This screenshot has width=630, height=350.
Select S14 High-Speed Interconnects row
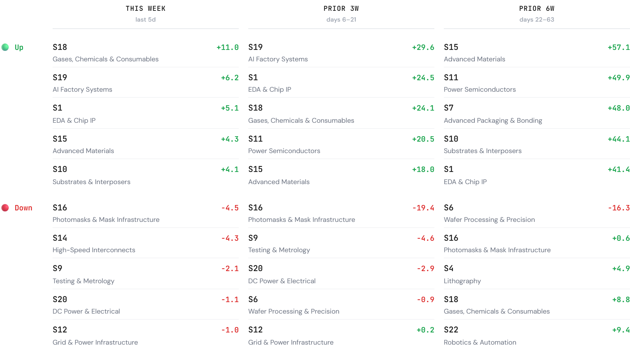[146, 243]
